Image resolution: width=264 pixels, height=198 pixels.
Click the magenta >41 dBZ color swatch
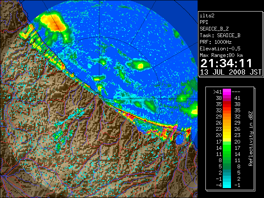tap(227, 92)
